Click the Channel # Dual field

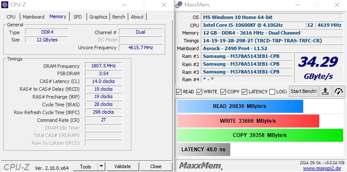point(141,32)
